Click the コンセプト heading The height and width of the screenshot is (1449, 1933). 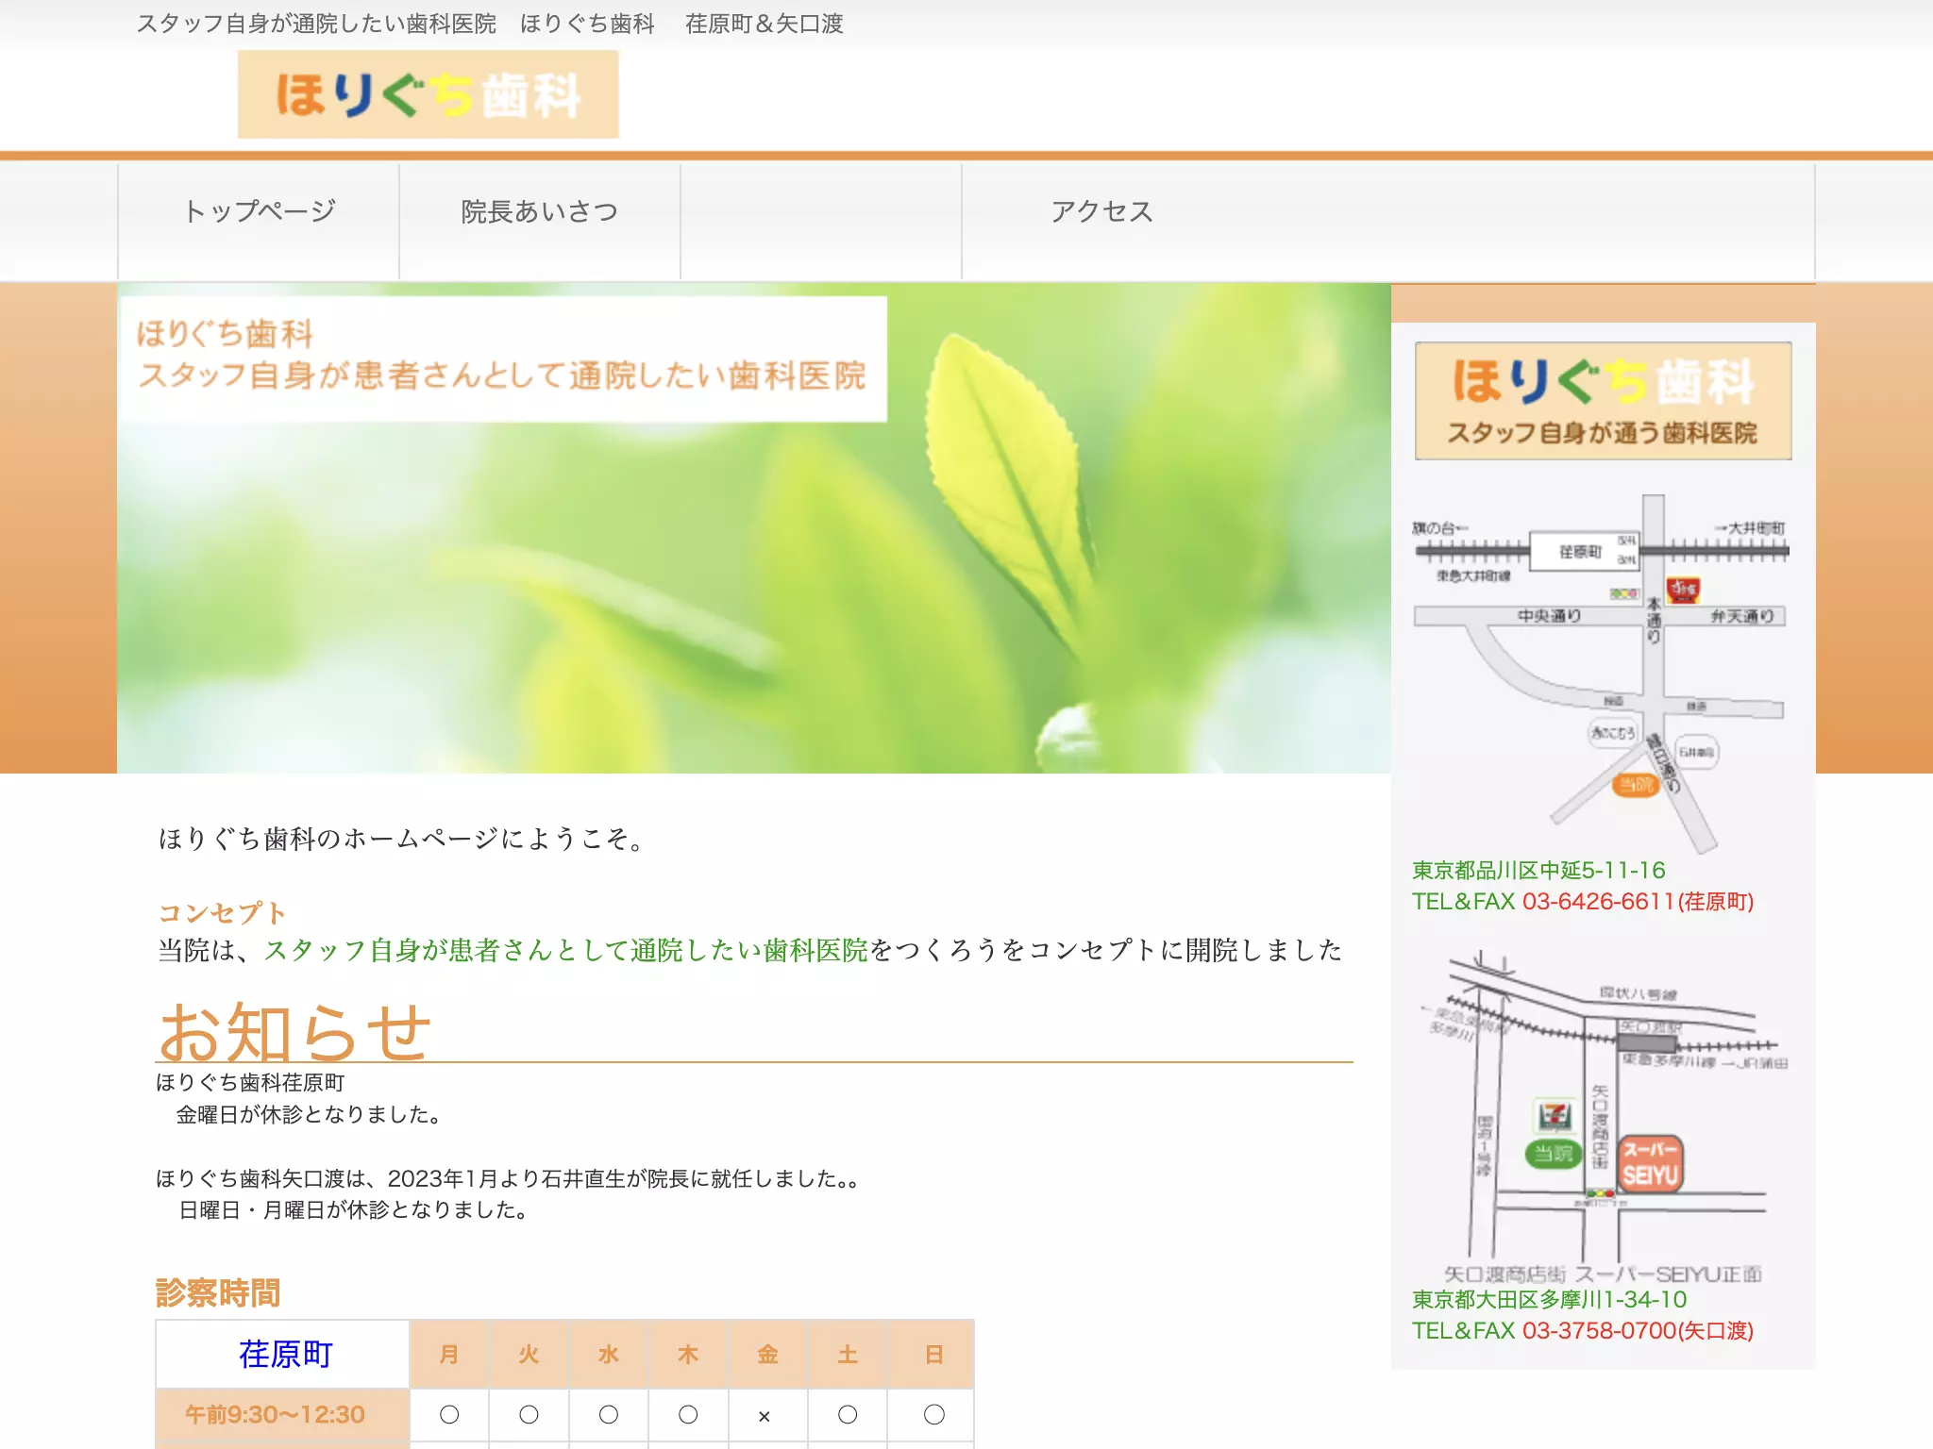pos(222,913)
